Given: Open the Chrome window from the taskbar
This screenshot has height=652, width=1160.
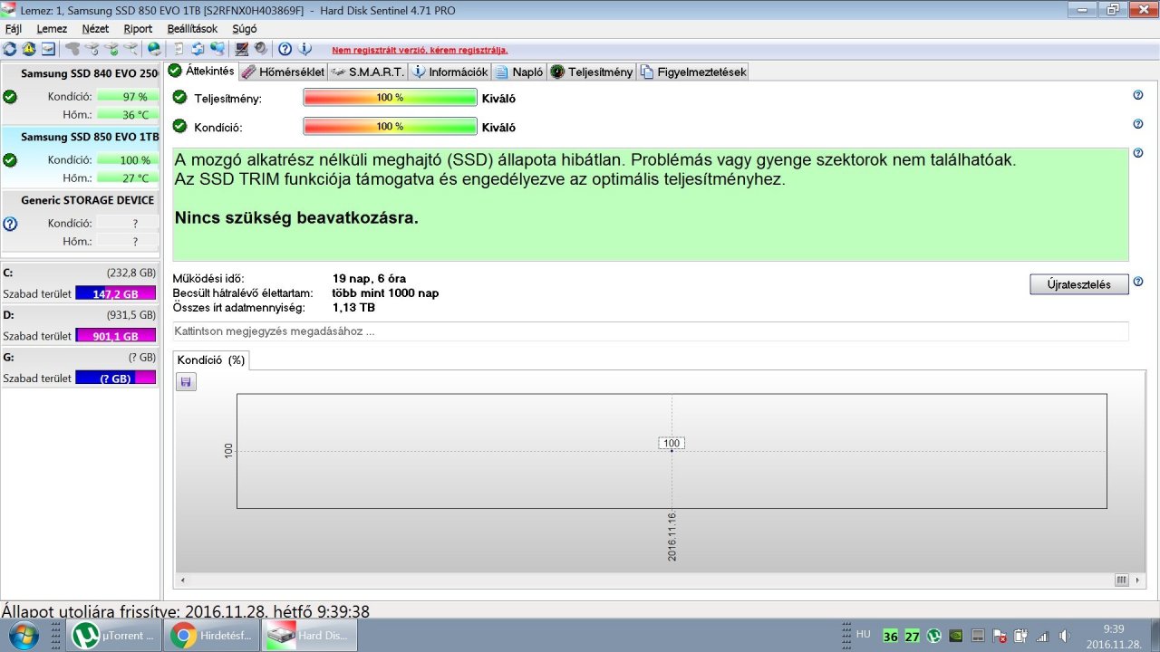Looking at the screenshot, I should coord(213,636).
